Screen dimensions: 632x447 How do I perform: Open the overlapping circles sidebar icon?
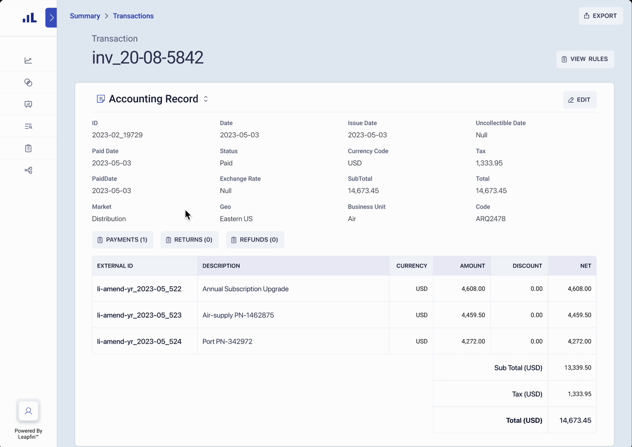coord(28,83)
